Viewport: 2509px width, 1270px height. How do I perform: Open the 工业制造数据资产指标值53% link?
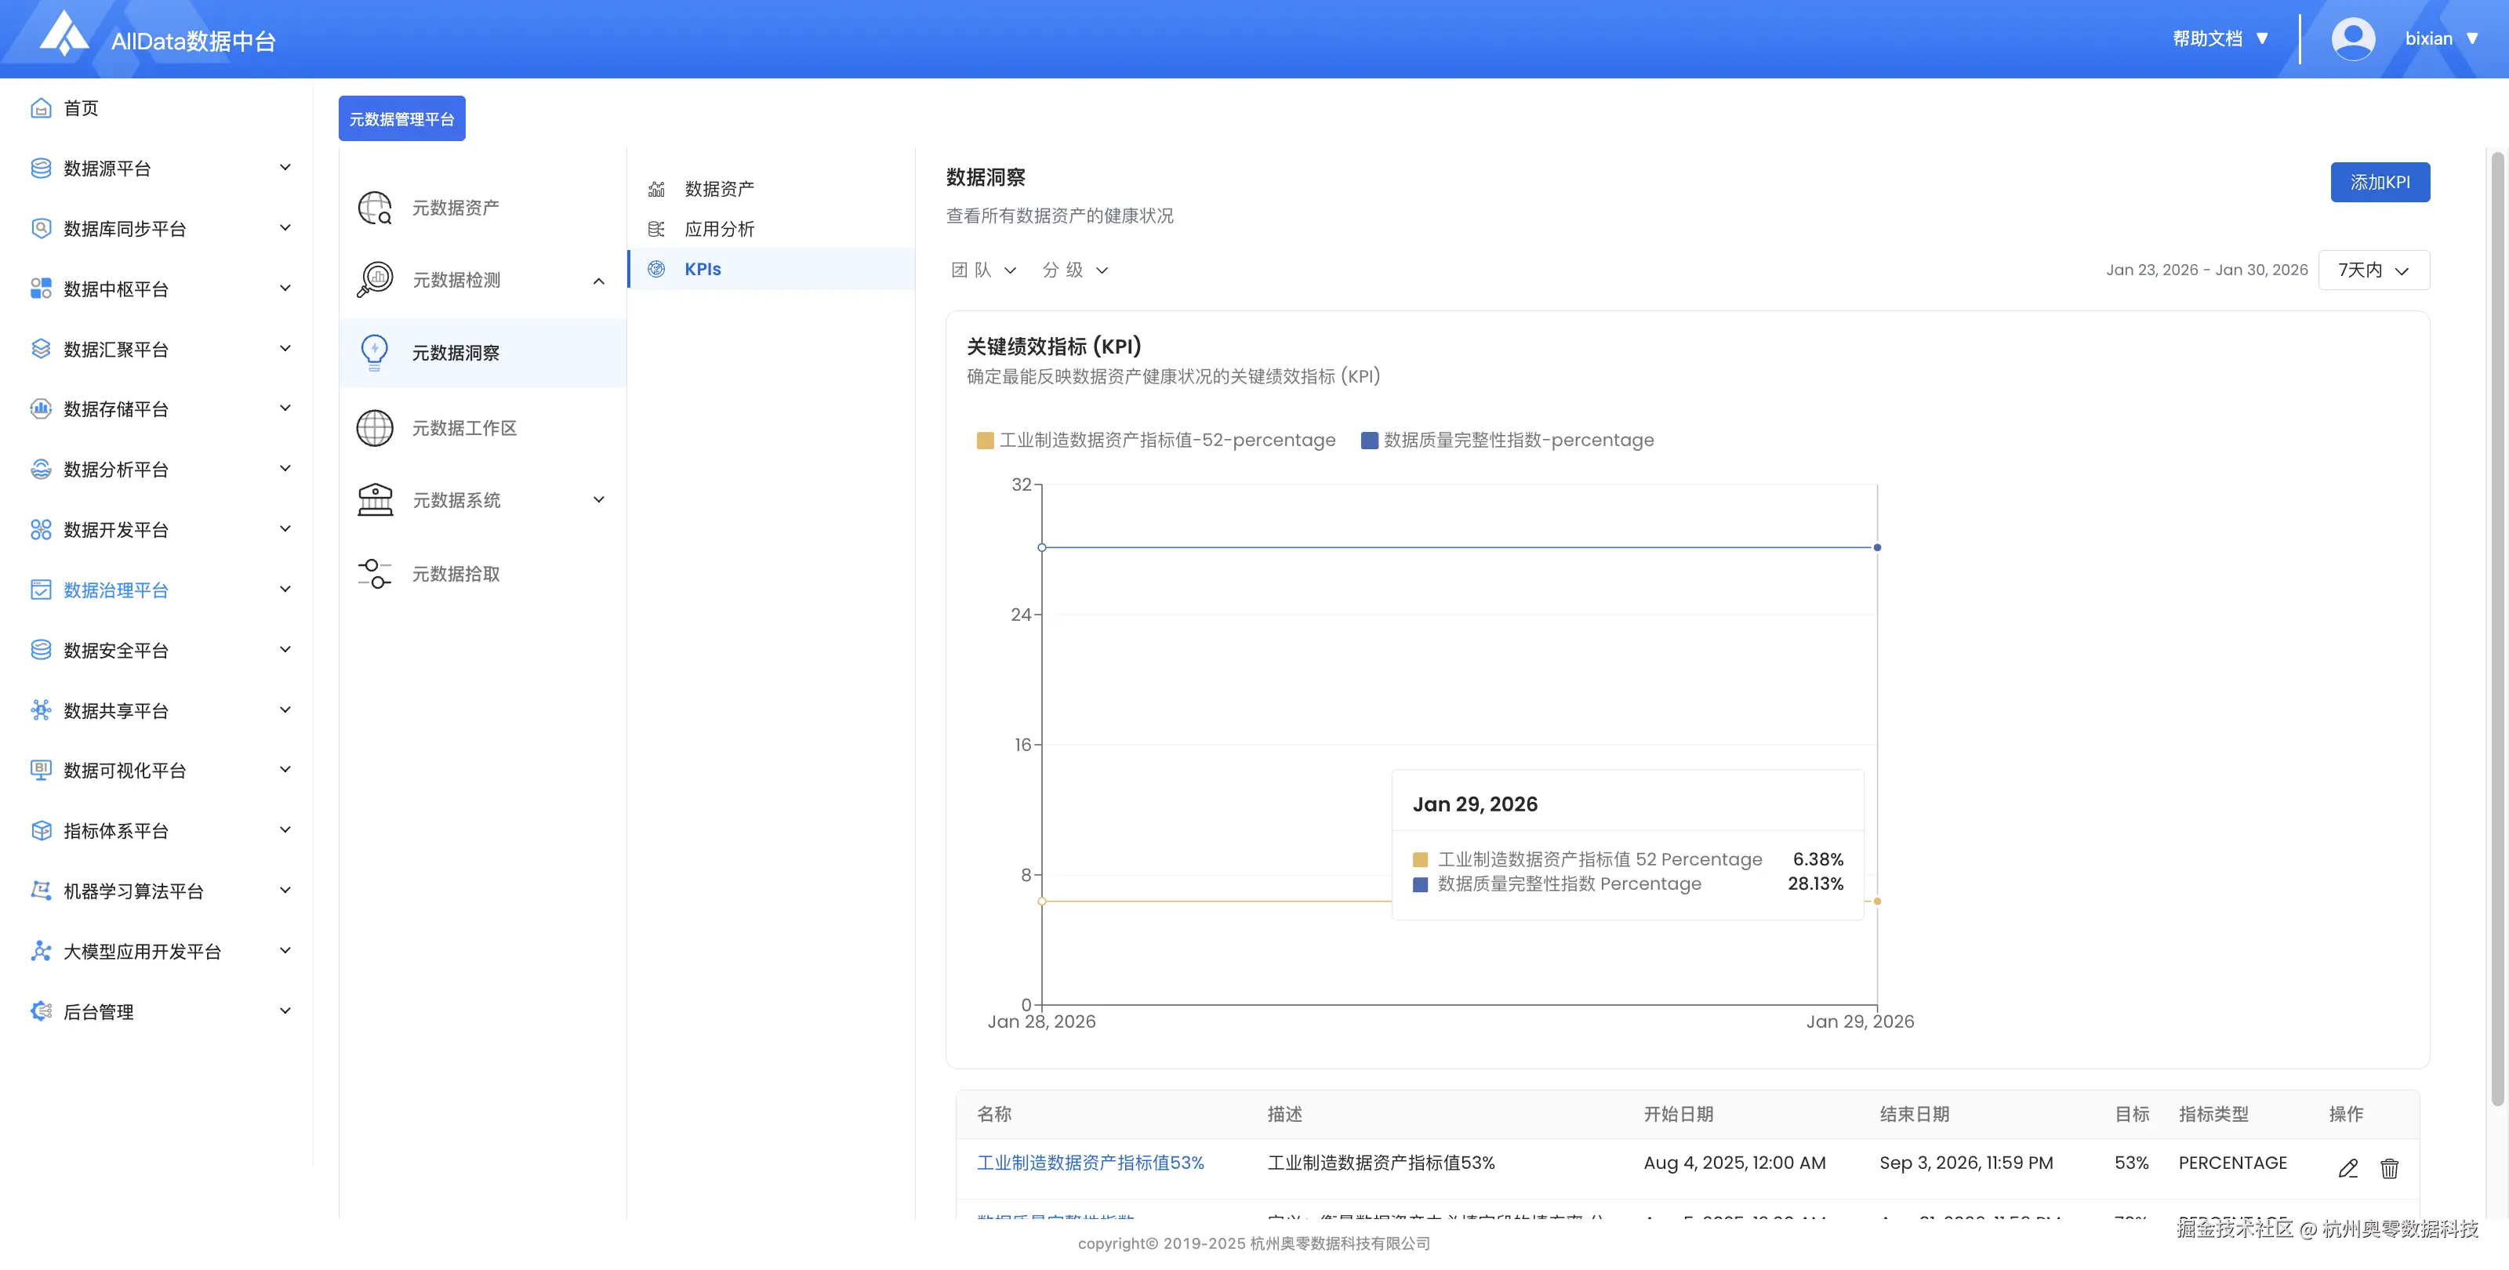click(x=1090, y=1162)
